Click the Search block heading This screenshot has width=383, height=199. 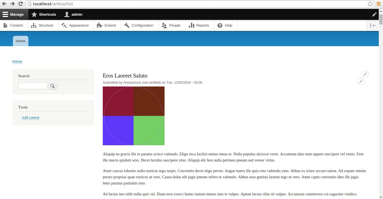(24, 76)
